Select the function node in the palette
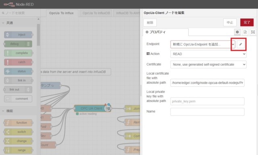Screen dimensions: 258x155 (x=18, y=123)
